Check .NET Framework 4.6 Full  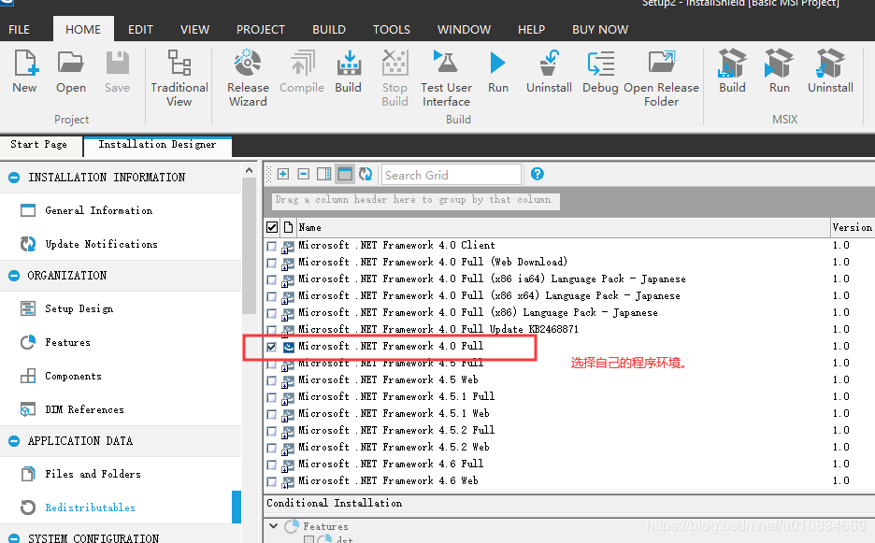tap(272, 464)
